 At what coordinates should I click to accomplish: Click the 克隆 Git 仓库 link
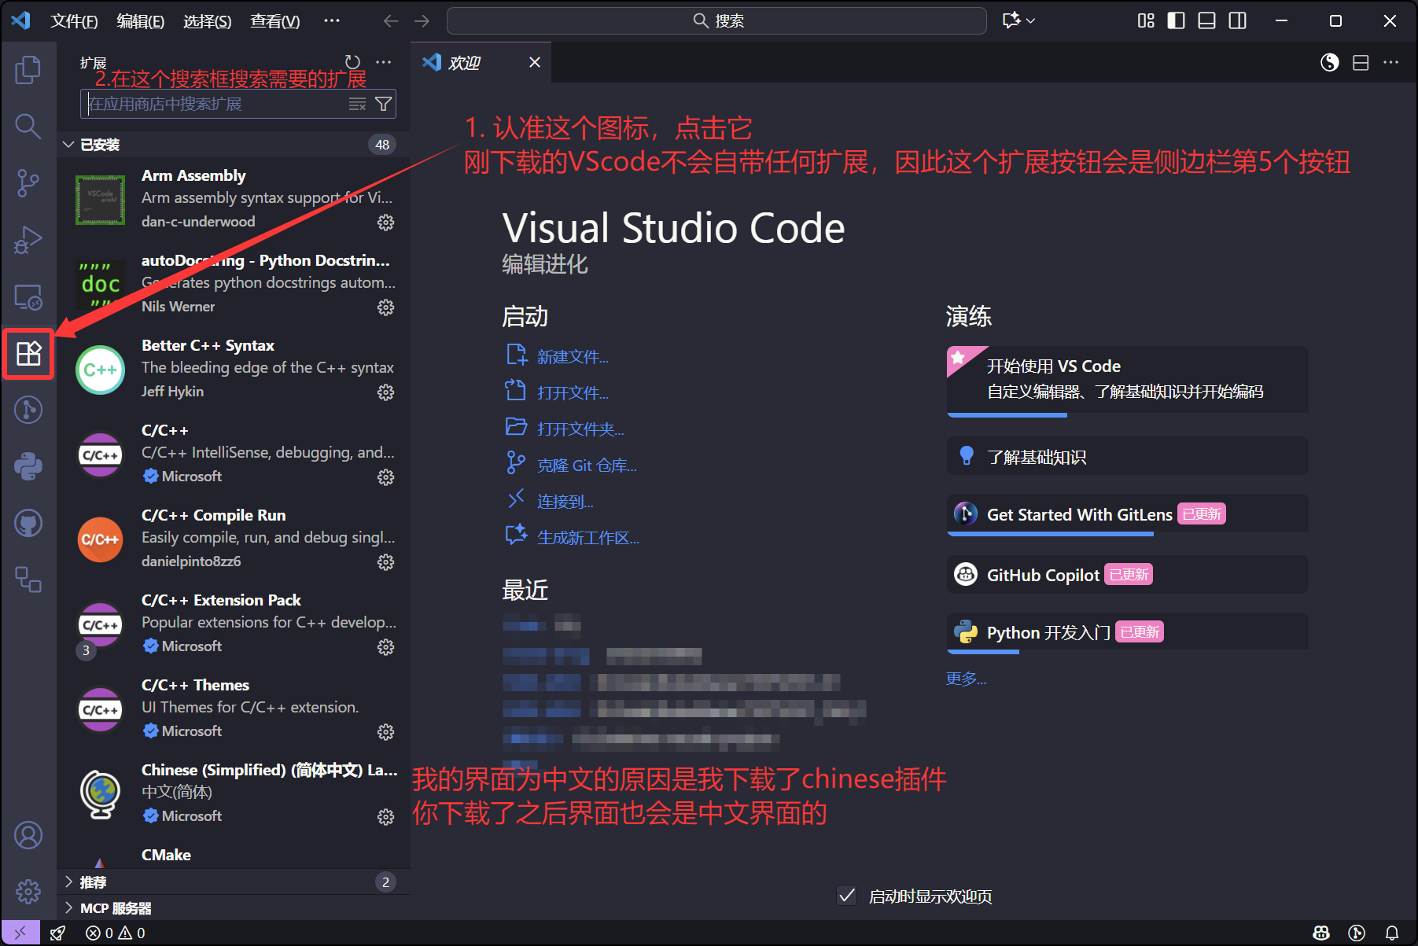click(x=587, y=466)
